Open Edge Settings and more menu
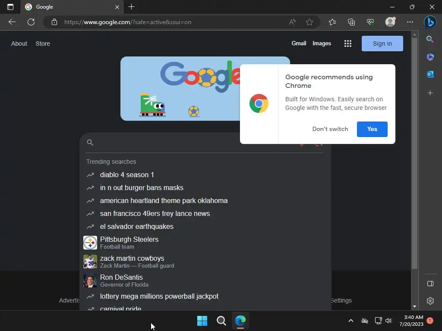Image resolution: width=442 pixels, height=331 pixels. pos(410,22)
